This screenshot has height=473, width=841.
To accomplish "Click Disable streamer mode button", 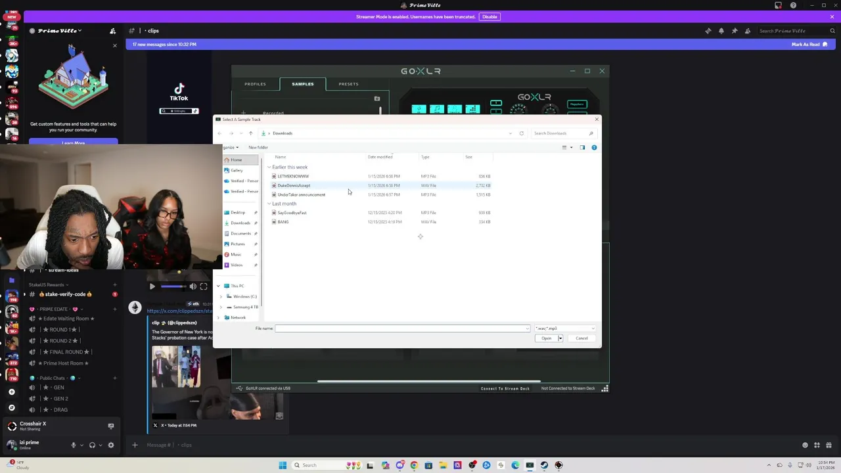I will click(x=489, y=16).
